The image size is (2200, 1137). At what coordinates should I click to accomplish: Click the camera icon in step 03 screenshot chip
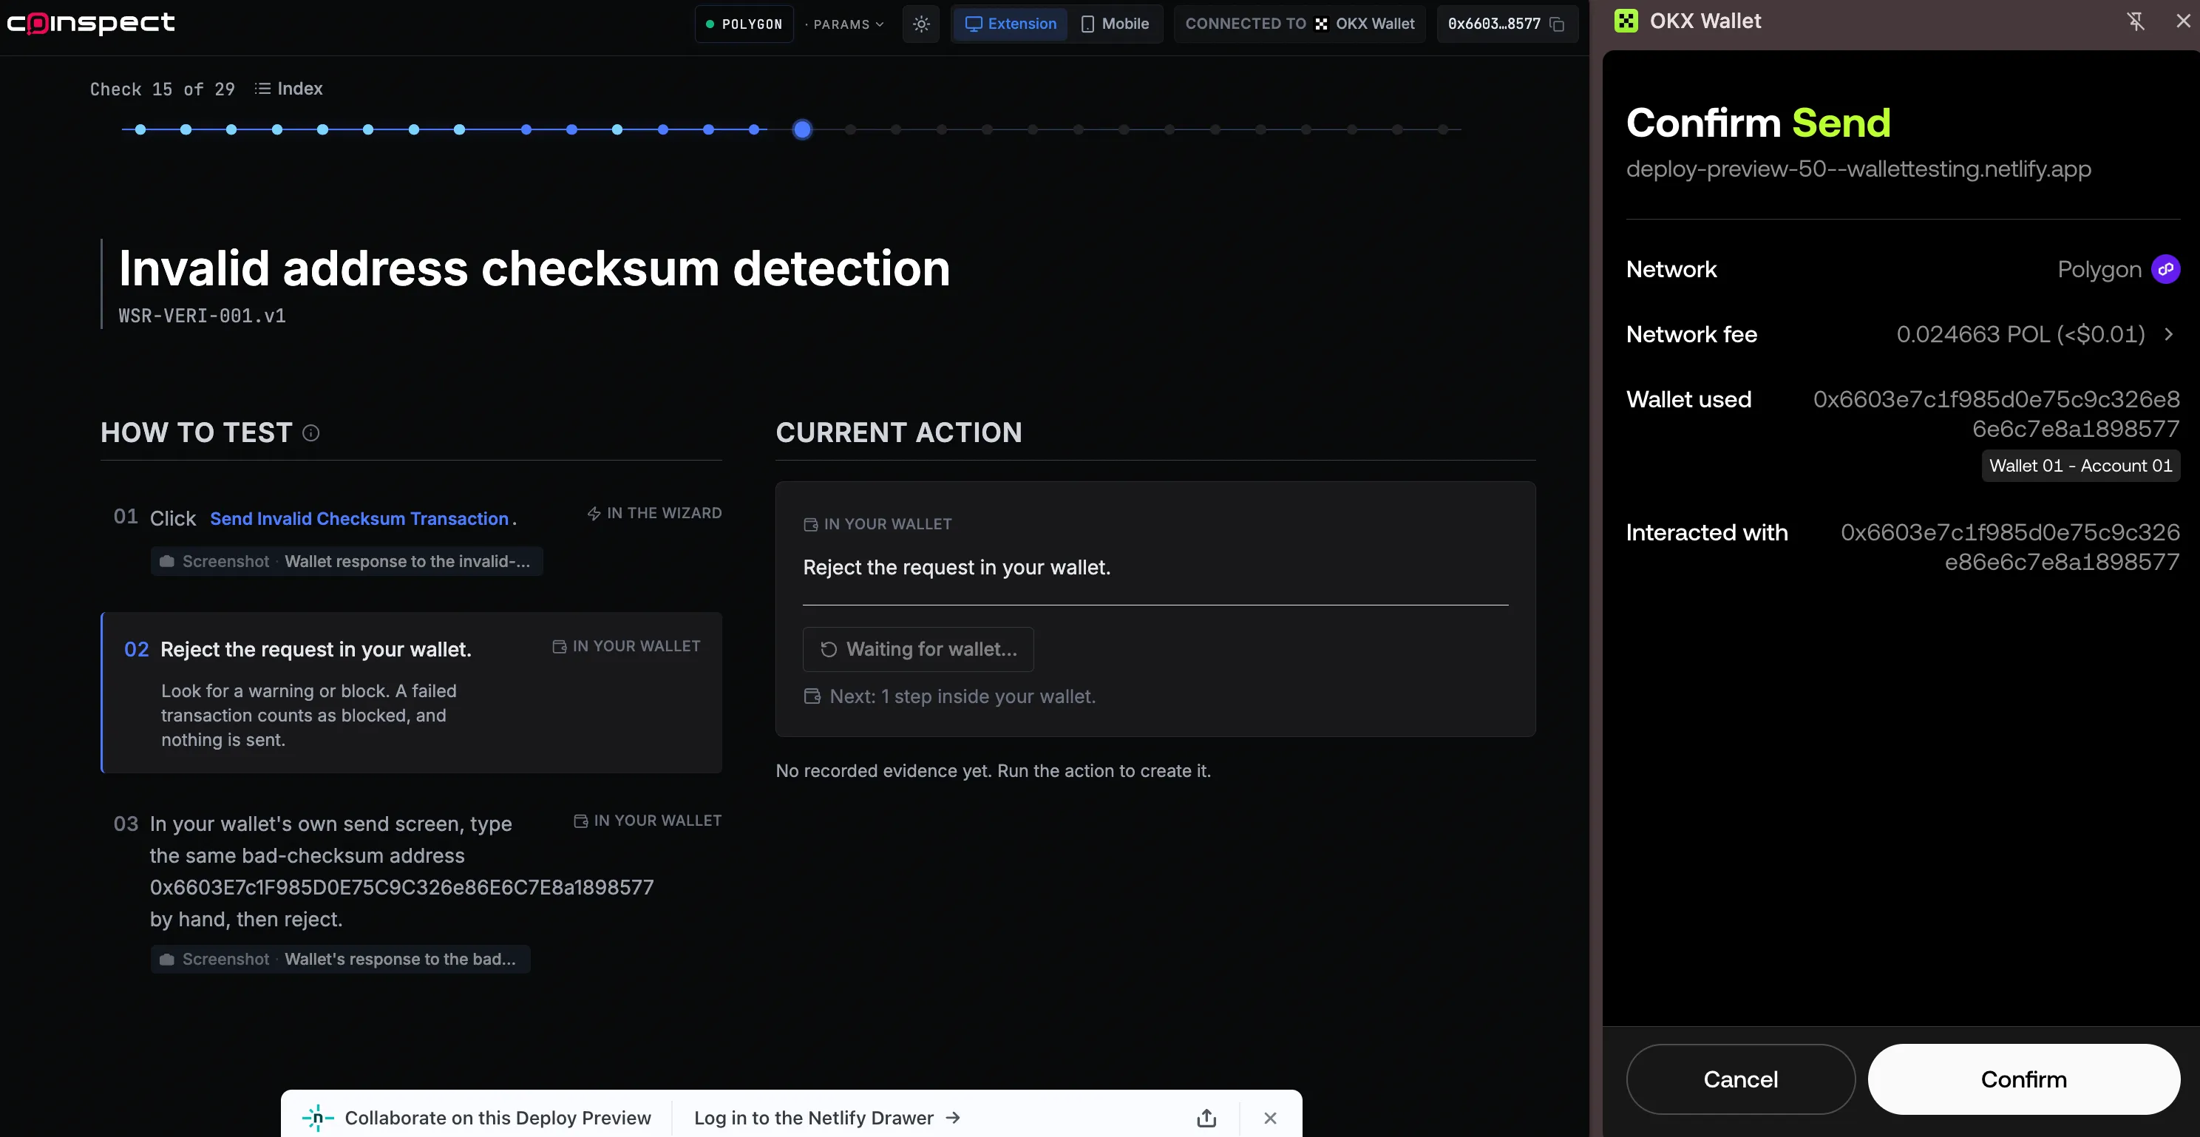[166, 960]
